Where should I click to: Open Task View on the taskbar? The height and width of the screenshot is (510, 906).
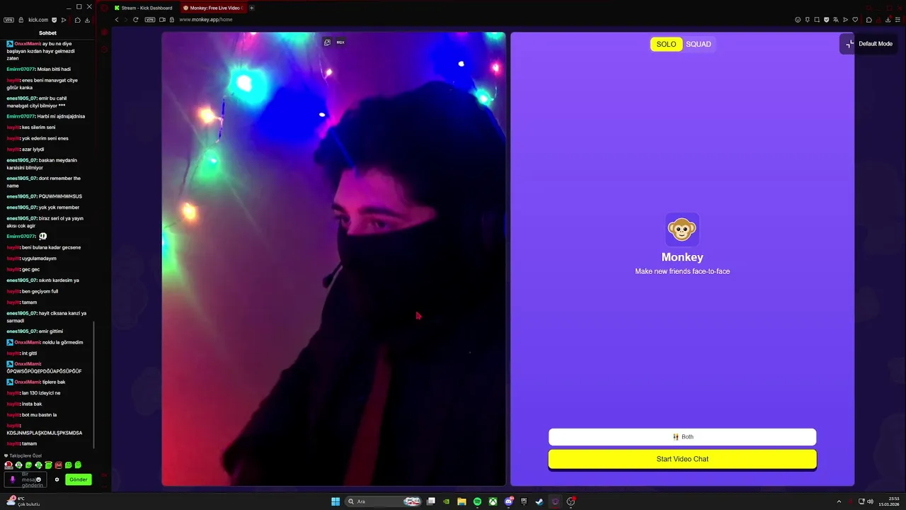point(430,501)
